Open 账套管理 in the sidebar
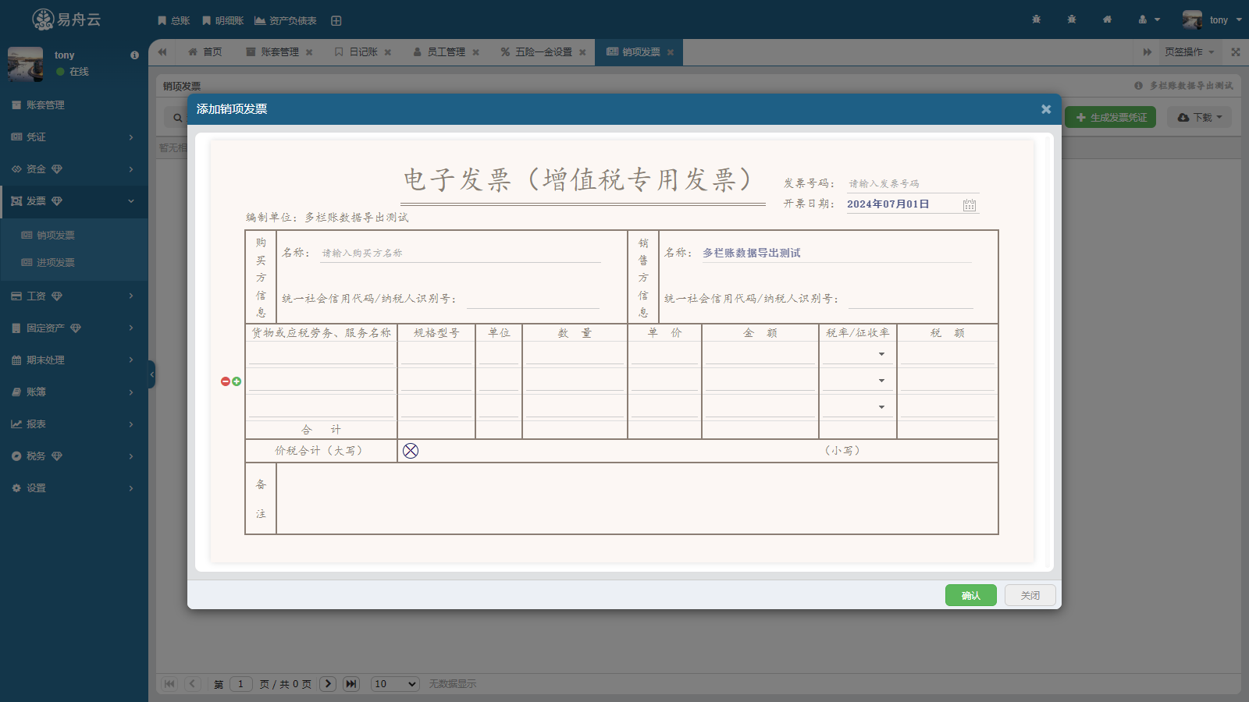1249x702 pixels. tap(74, 105)
